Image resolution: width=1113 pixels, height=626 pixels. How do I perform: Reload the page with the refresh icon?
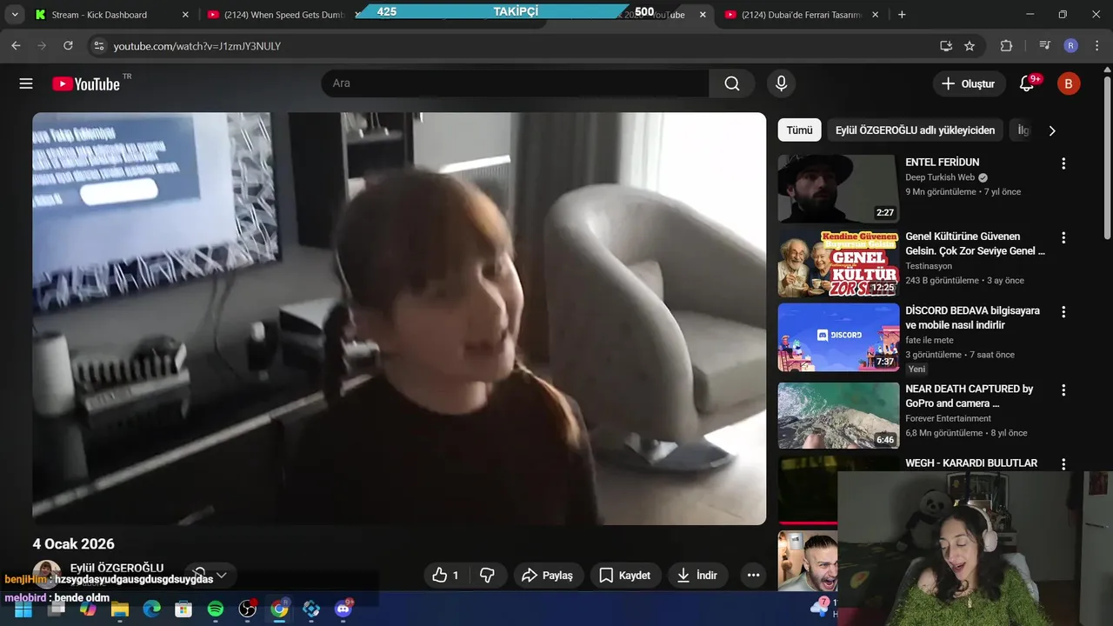tap(68, 46)
